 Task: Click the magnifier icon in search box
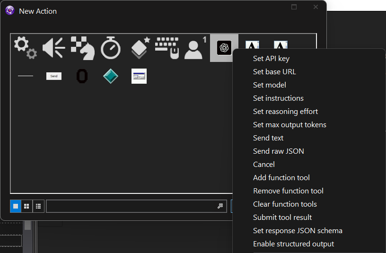(x=220, y=206)
